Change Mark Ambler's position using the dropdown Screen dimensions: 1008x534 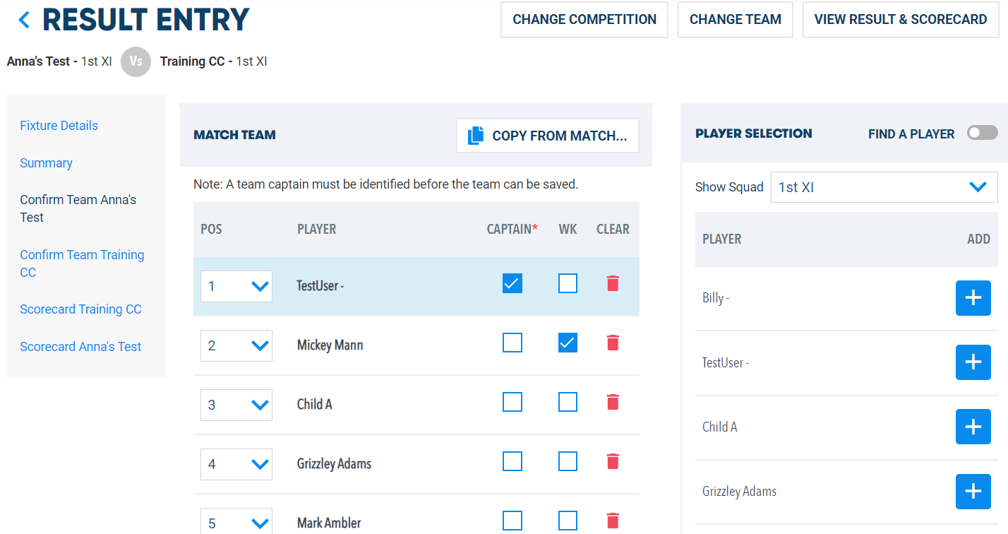[236, 523]
